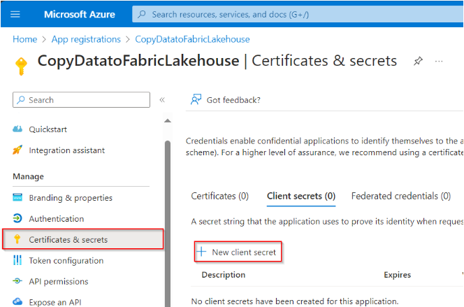Switch to the Certificates (0) tab

pyautogui.click(x=219, y=196)
